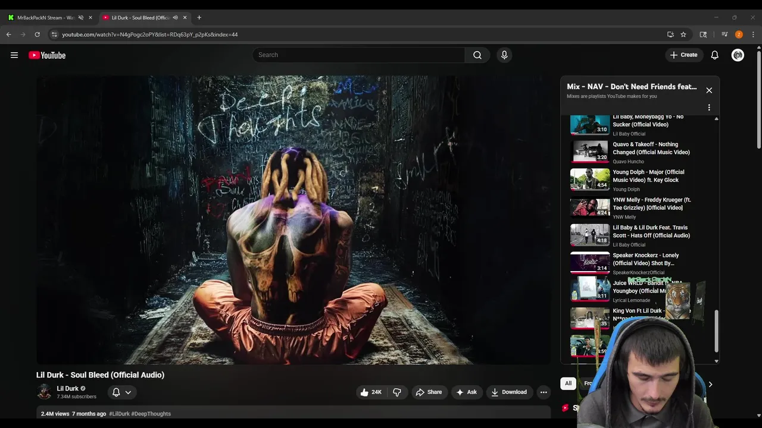Go back in browser history
The image size is (762, 428).
pos(9,34)
